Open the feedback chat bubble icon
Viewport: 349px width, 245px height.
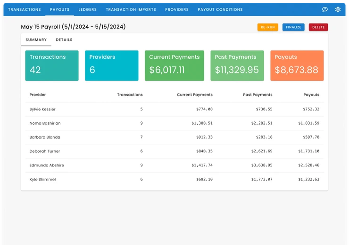click(325, 9)
